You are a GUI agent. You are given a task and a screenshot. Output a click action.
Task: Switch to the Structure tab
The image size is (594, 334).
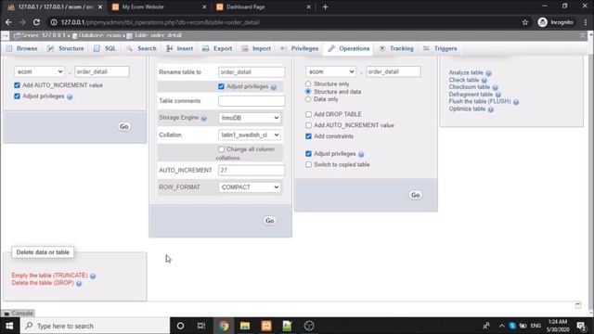click(66, 48)
